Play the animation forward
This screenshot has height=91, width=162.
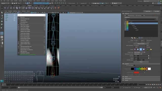tap(154, 85)
